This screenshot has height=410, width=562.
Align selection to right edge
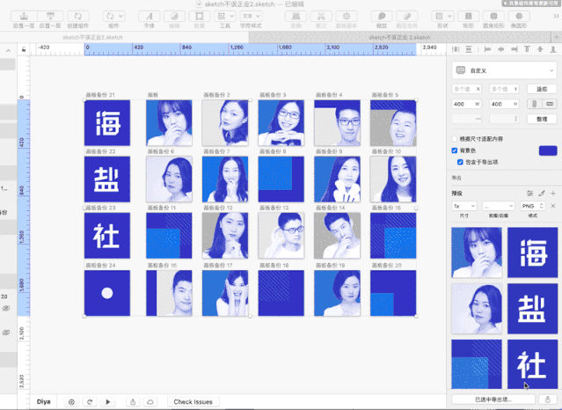tap(514, 49)
